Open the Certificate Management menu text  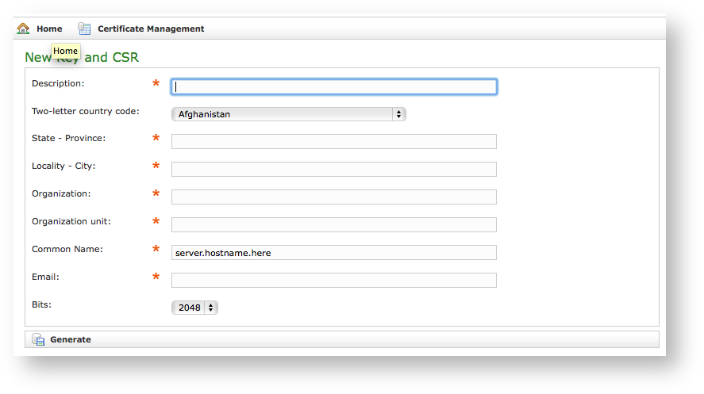click(x=151, y=29)
